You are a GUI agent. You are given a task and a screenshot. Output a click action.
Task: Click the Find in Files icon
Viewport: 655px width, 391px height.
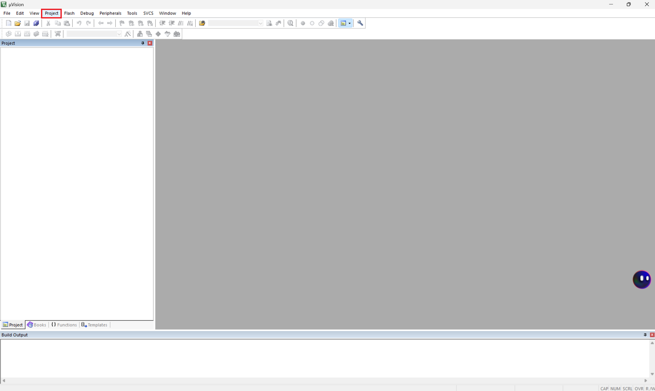pyautogui.click(x=202, y=23)
